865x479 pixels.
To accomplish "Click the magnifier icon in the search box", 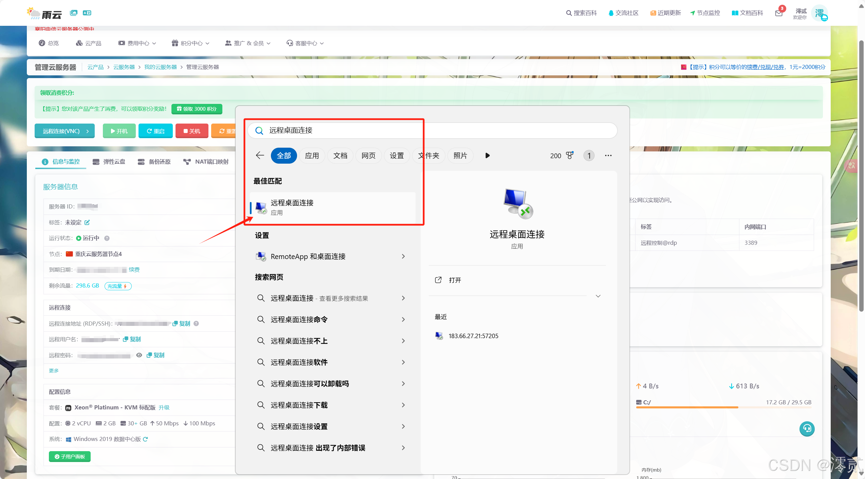I will (x=259, y=130).
